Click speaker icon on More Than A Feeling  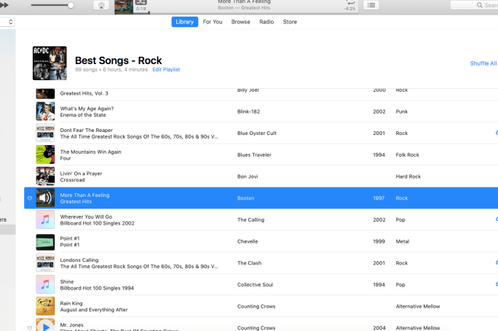click(x=45, y=198)
